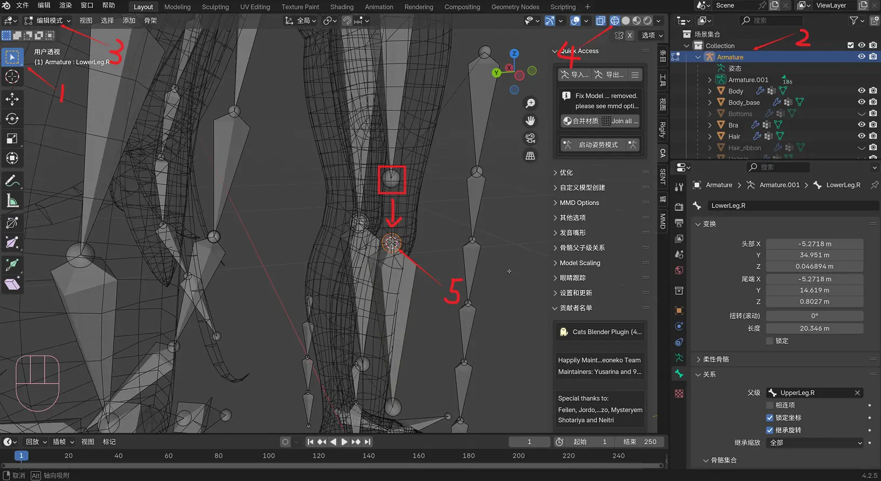881x481 pixels.
Task: Switch to the Sculpting workspace tab
Action: click(215, 7)
